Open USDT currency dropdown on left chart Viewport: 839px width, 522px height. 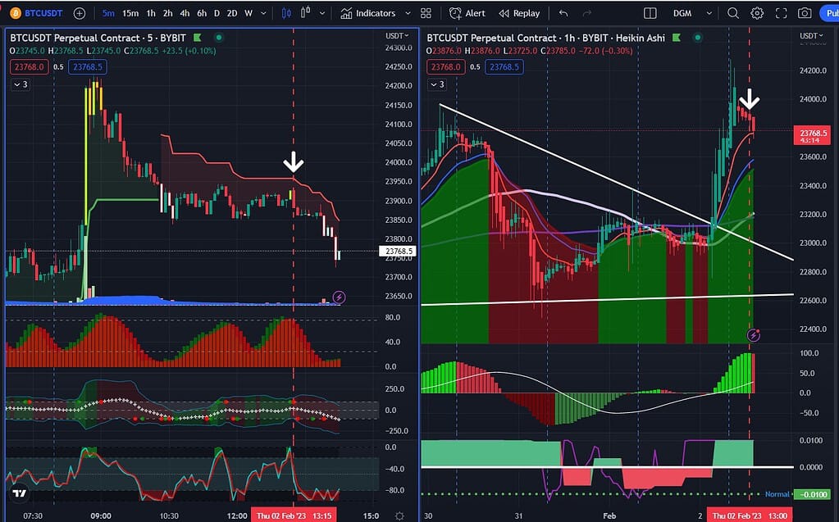397,36
